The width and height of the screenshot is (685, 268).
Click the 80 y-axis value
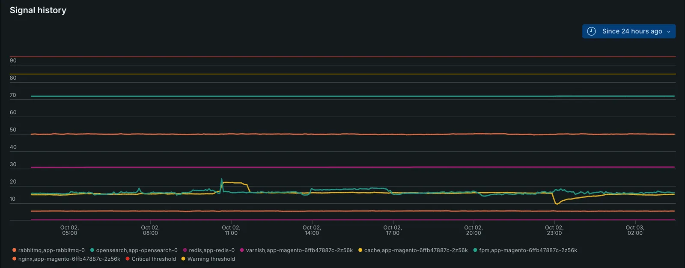click(13, 78)
